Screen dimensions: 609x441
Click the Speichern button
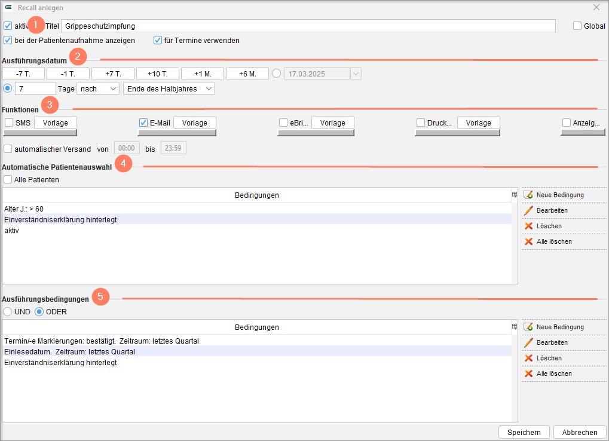(x=524, y=432)
